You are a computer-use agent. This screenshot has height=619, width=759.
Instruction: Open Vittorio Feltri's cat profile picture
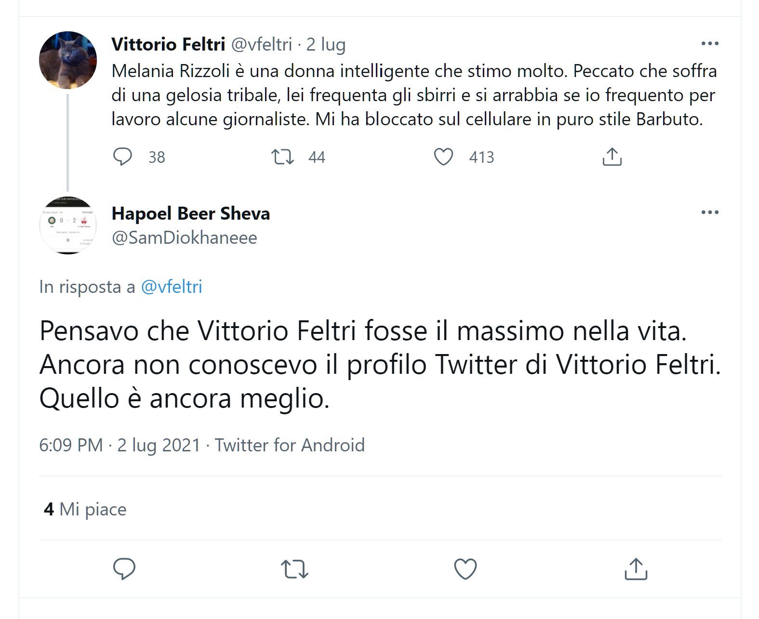[68, 60]
